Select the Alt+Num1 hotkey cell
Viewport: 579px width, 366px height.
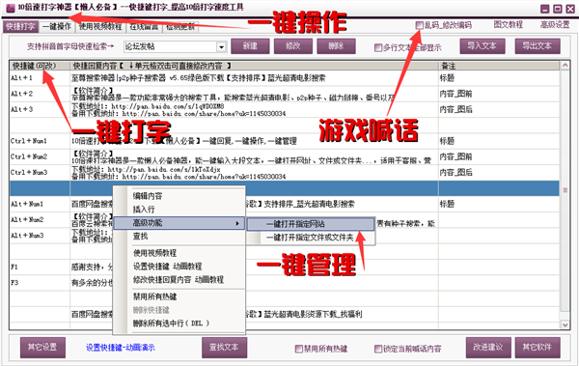(40, 204)
